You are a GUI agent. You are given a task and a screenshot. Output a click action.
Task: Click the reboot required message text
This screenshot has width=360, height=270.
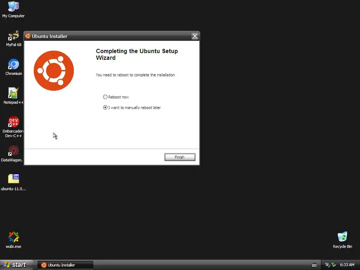pos(135,75)
